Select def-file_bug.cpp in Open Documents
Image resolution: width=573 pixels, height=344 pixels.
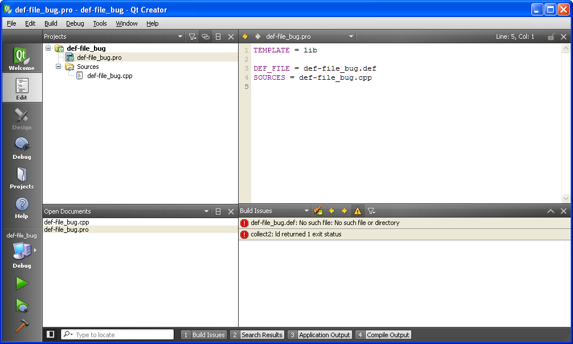tap(67, 222)
